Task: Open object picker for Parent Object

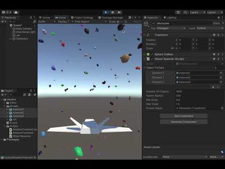Action: tap(222, 108)
